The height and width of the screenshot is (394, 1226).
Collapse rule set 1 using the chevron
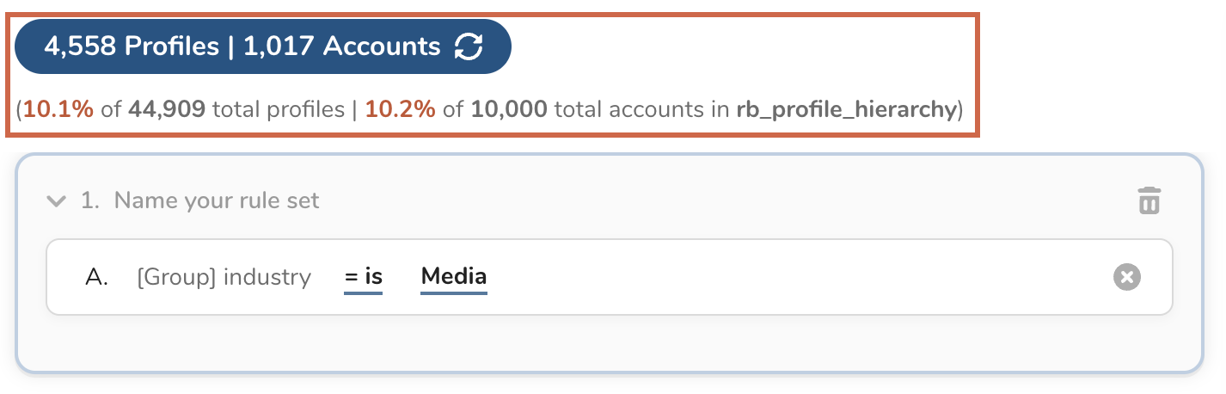click(57, 201)
